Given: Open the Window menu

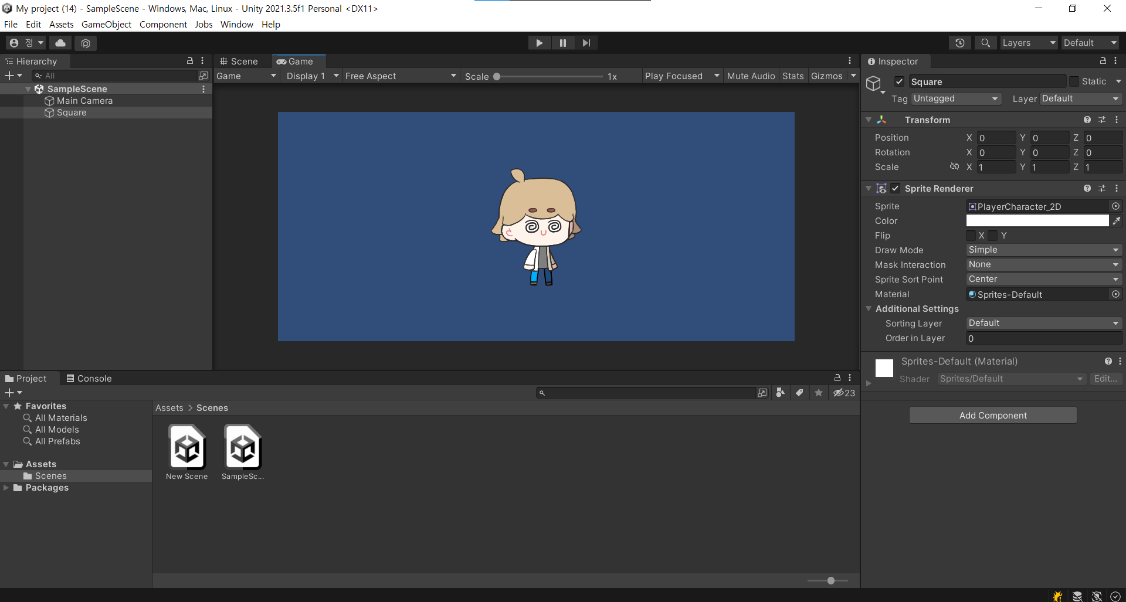Looking at the screenshot, I should click(x=236, y=24).
